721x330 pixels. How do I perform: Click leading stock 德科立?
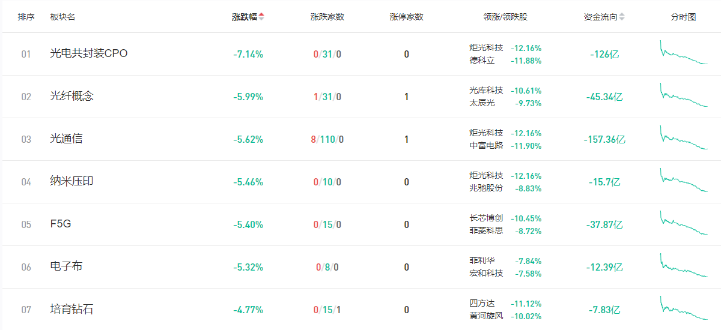coord(482,61)
